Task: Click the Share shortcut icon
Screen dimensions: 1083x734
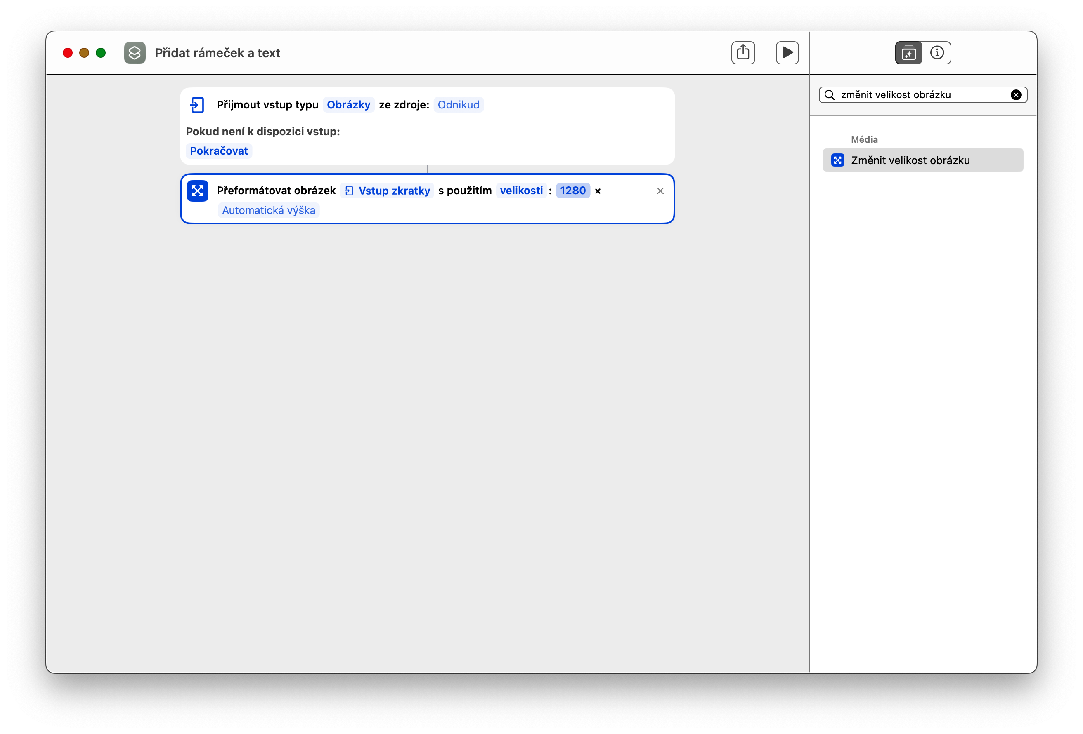Action: coord(743,53)
